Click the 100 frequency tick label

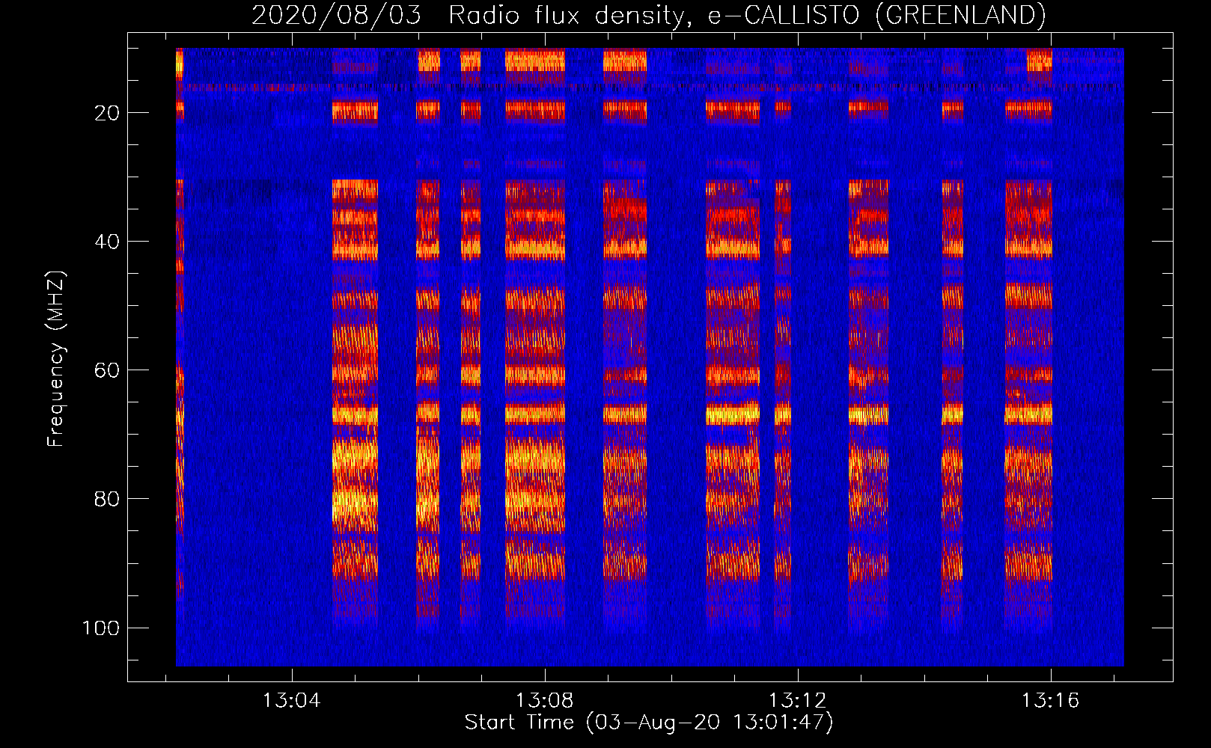[x=101, y=628]
